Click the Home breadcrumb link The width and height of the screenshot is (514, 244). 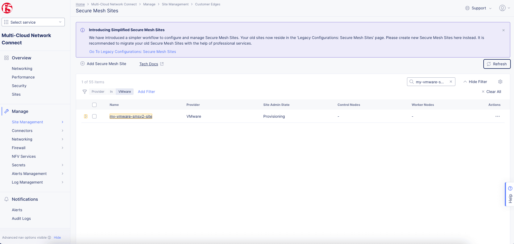click(80, 4)
